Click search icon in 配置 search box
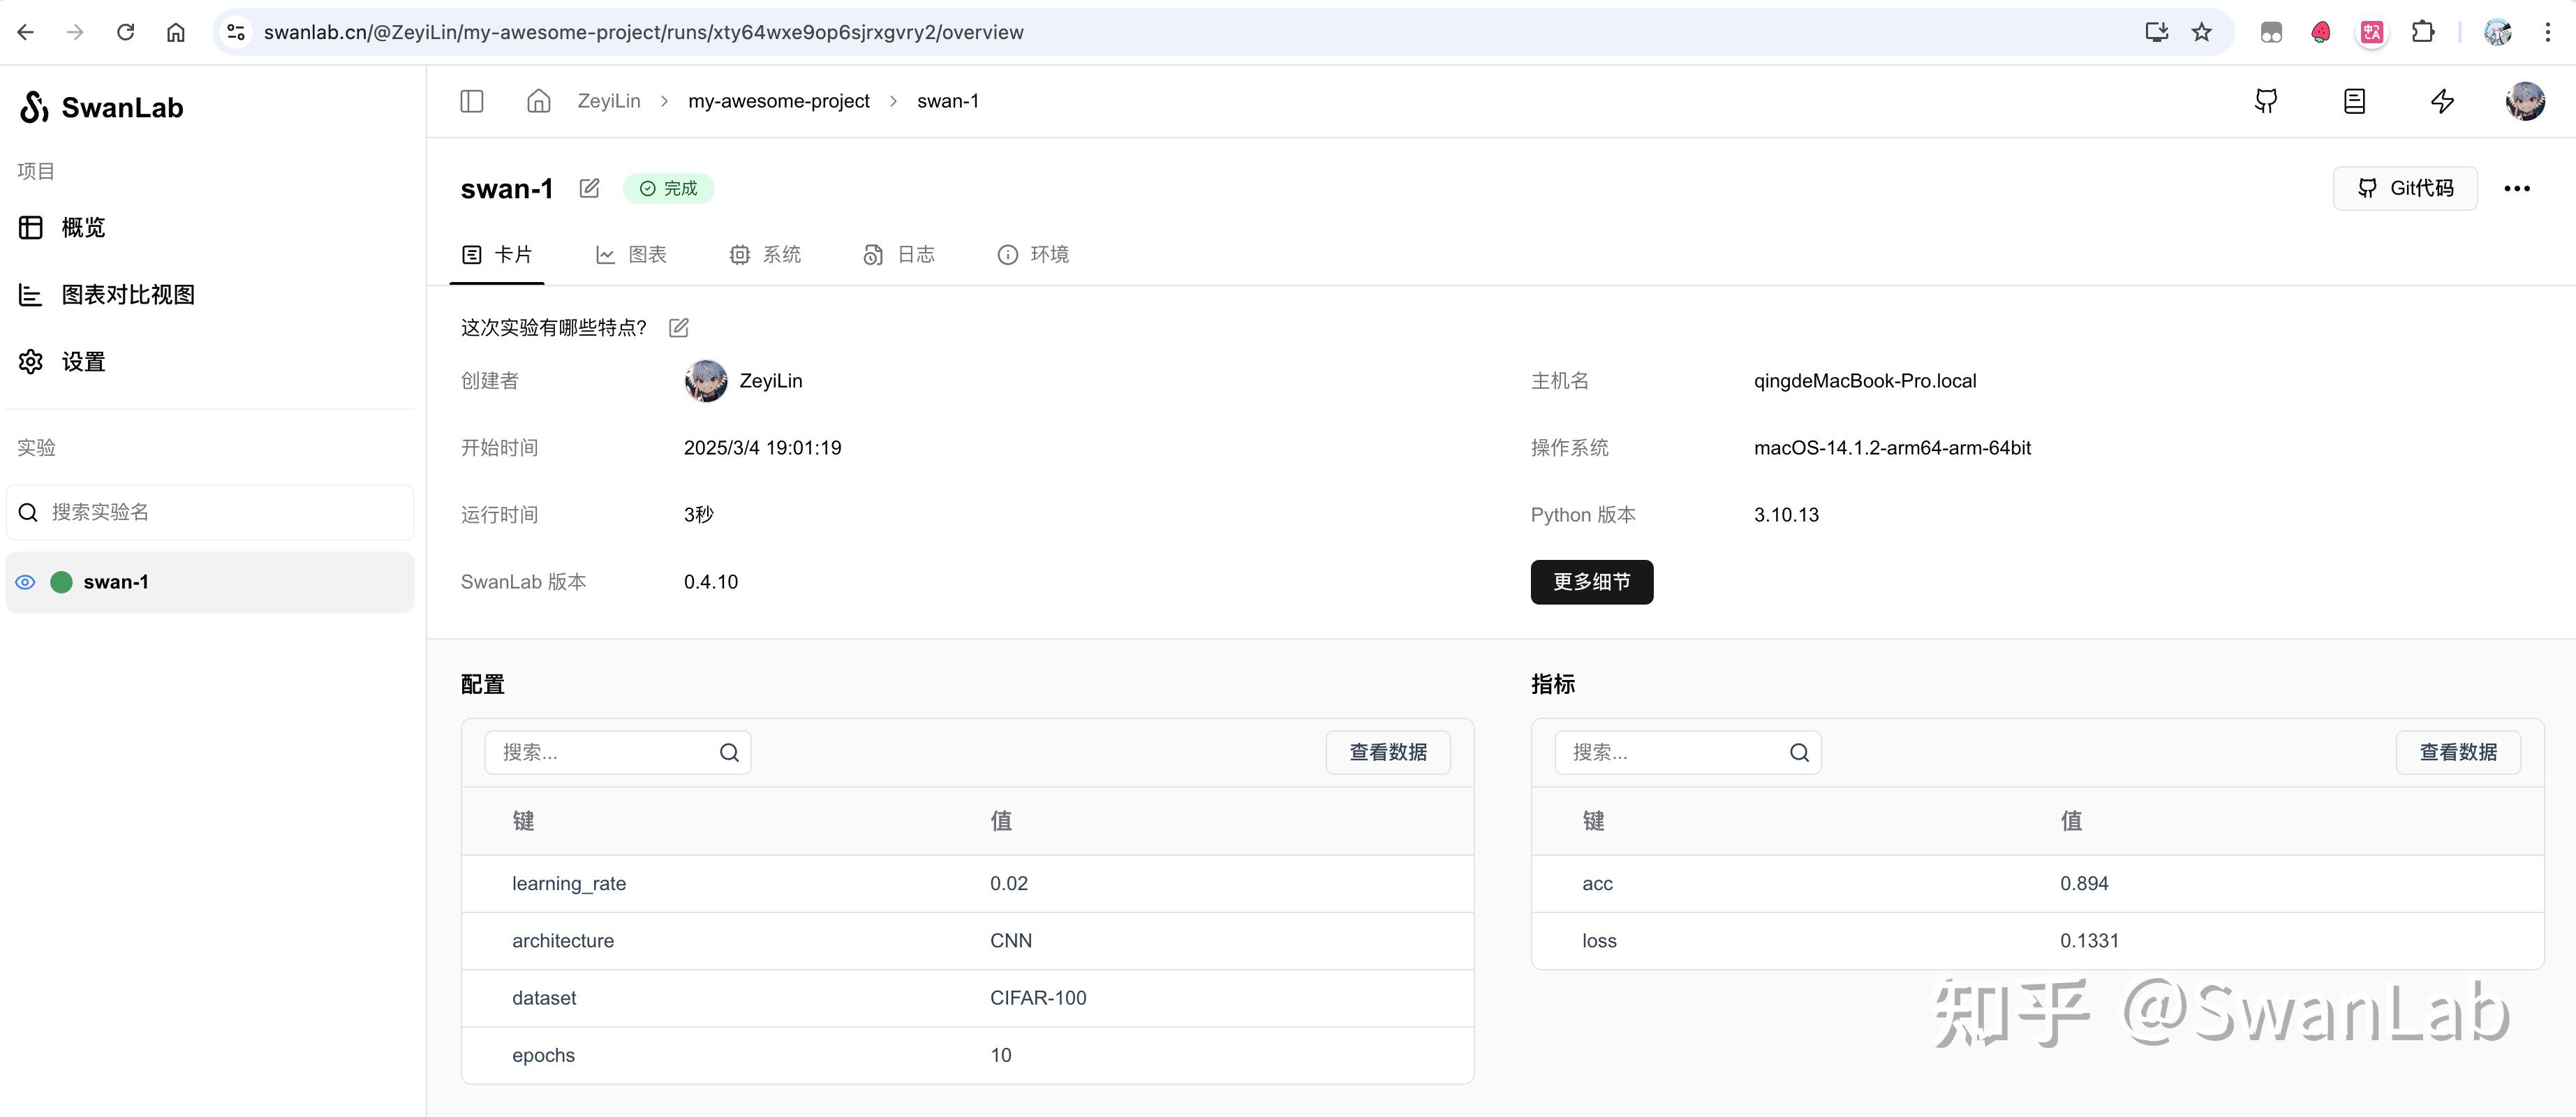This screenshot has width=2576, height=1117. (x=729, y=753)
